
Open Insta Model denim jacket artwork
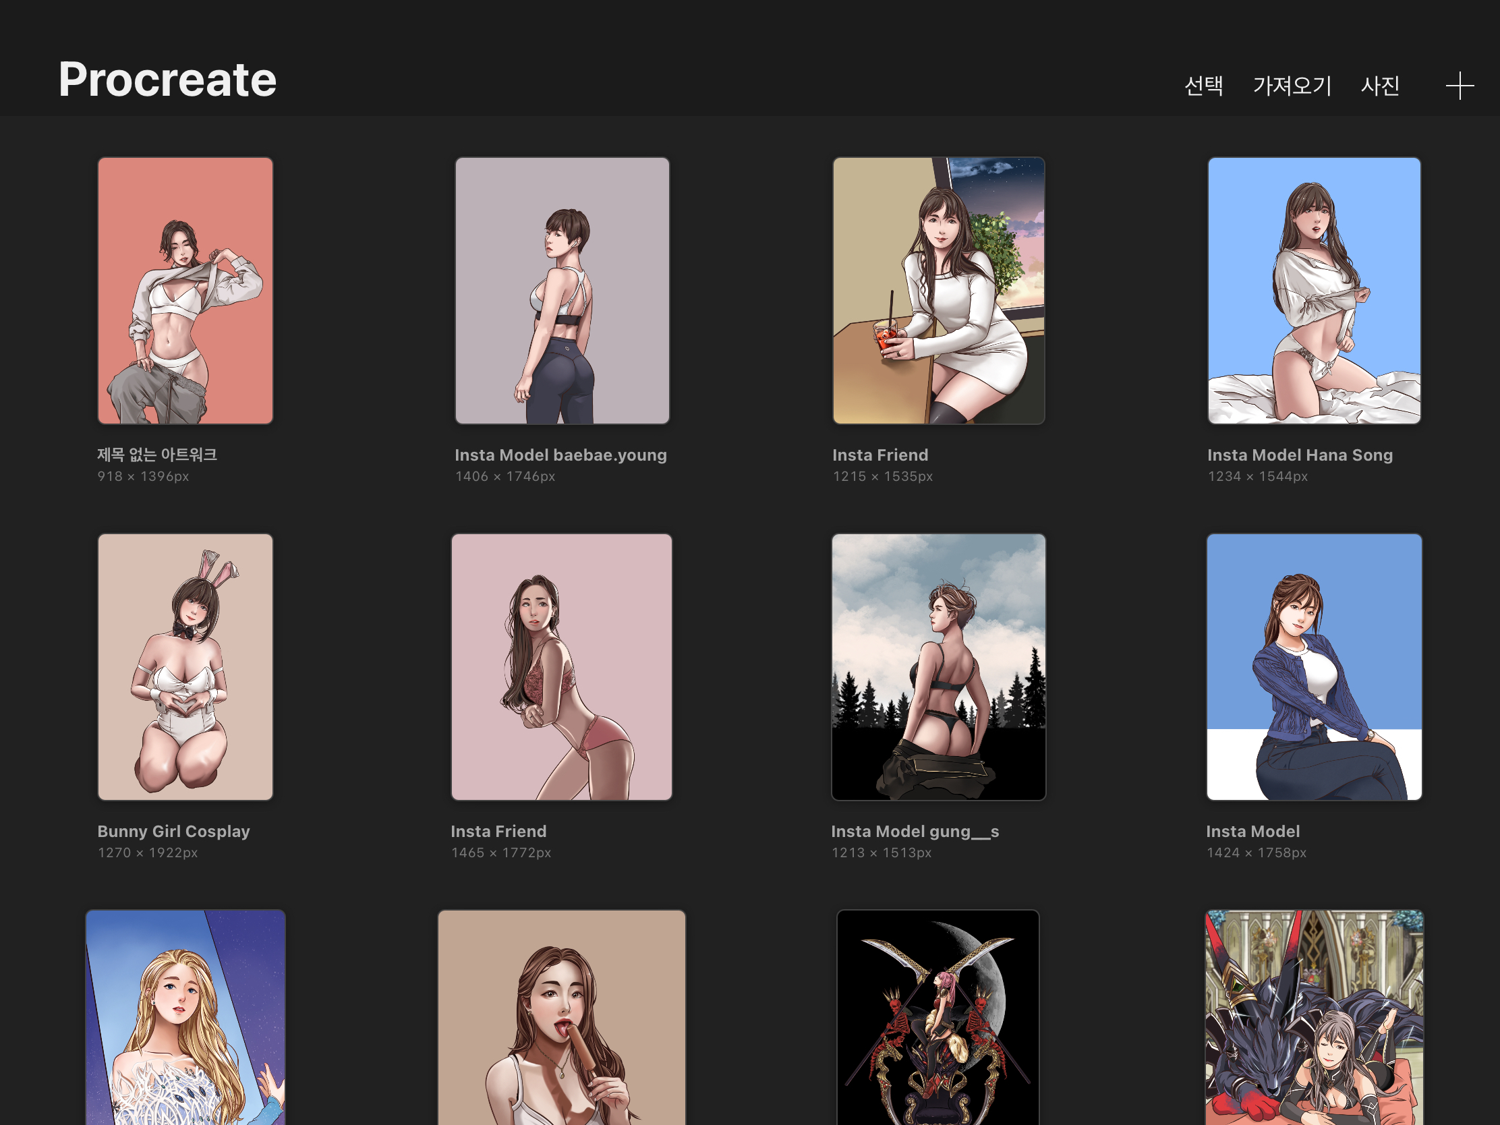click(x=1314, y=666)
